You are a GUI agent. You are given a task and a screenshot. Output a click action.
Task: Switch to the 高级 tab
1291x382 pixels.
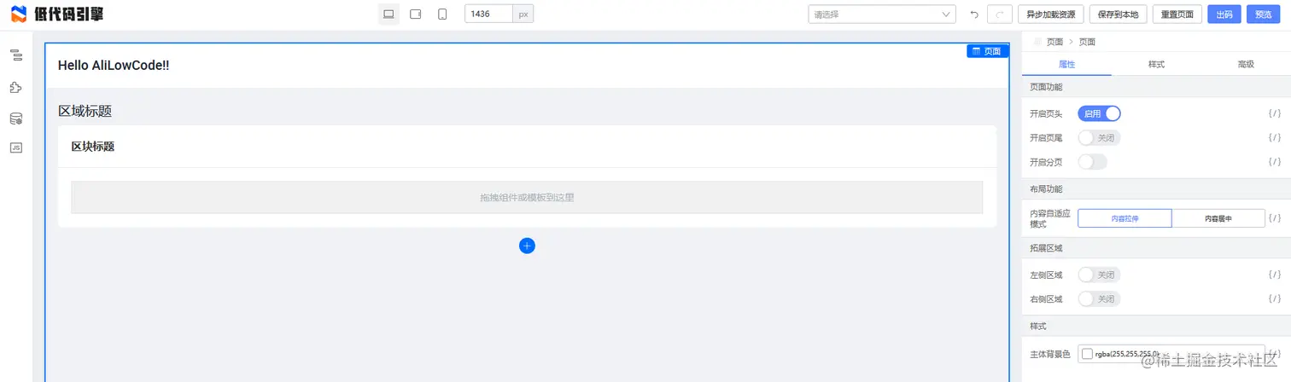pyautogui.click(x=1246, y=64)
